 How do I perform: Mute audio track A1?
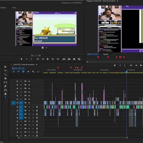tap(29, 107)
